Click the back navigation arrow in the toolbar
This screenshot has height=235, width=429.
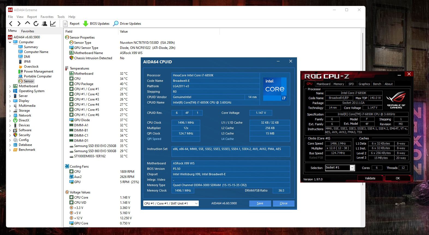[11, 24]
